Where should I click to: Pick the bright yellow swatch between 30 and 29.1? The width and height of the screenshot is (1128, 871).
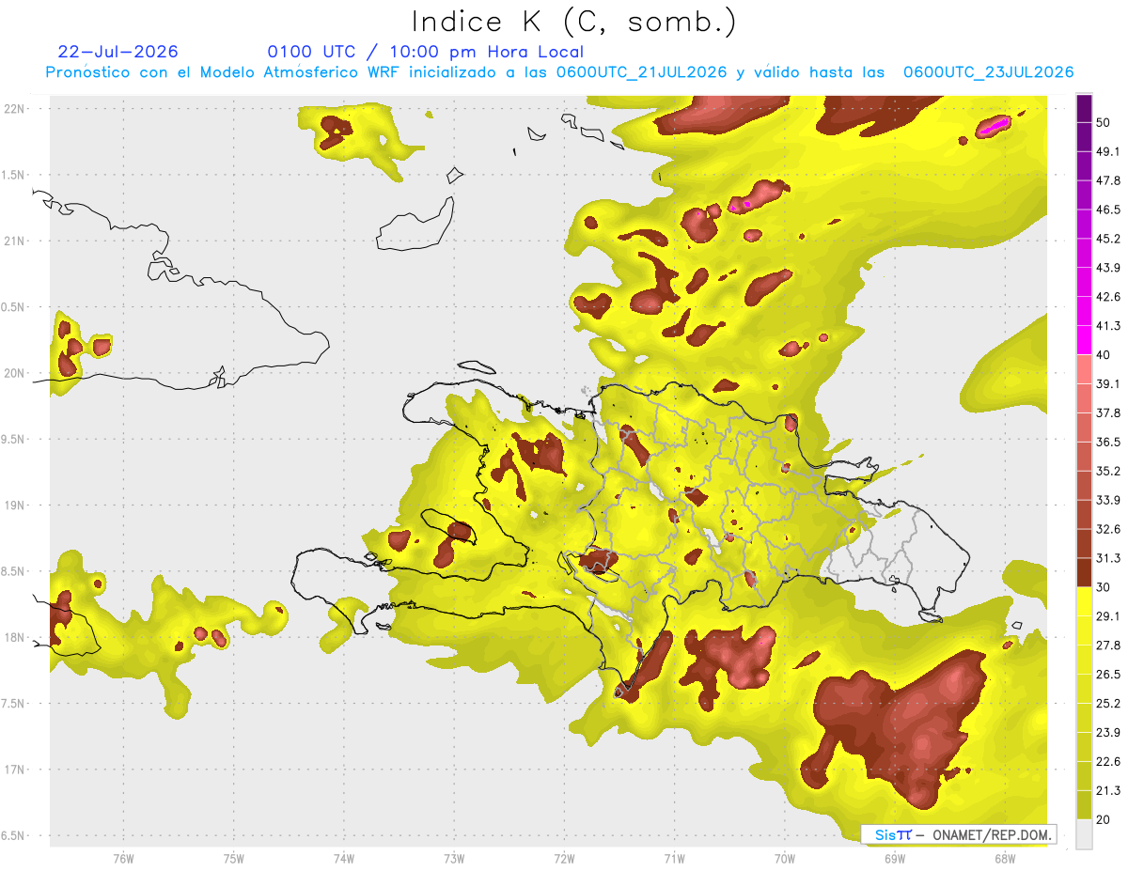[x=1084, y=602]
